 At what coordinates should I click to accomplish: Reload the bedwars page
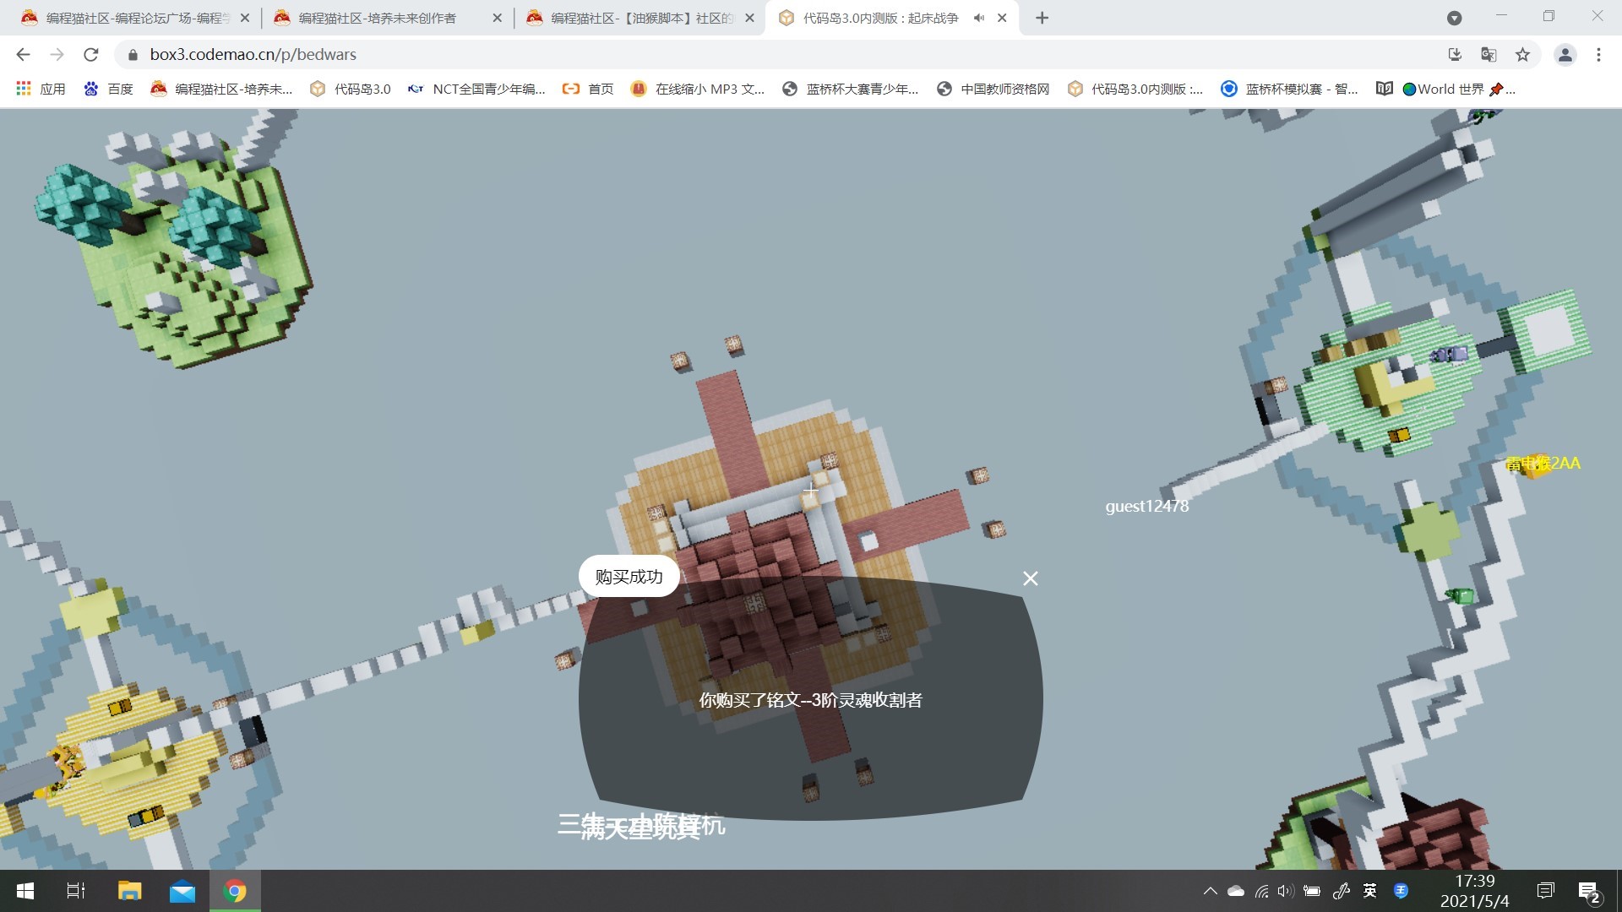[91, 55]
